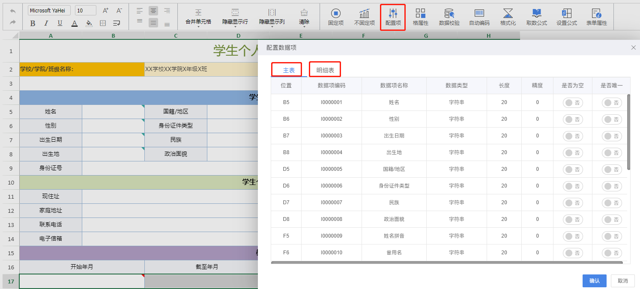Toggle 是否为空 for the 政治面貌 row
The width and height of the screenshot is (640, 289).
point(573,220)
